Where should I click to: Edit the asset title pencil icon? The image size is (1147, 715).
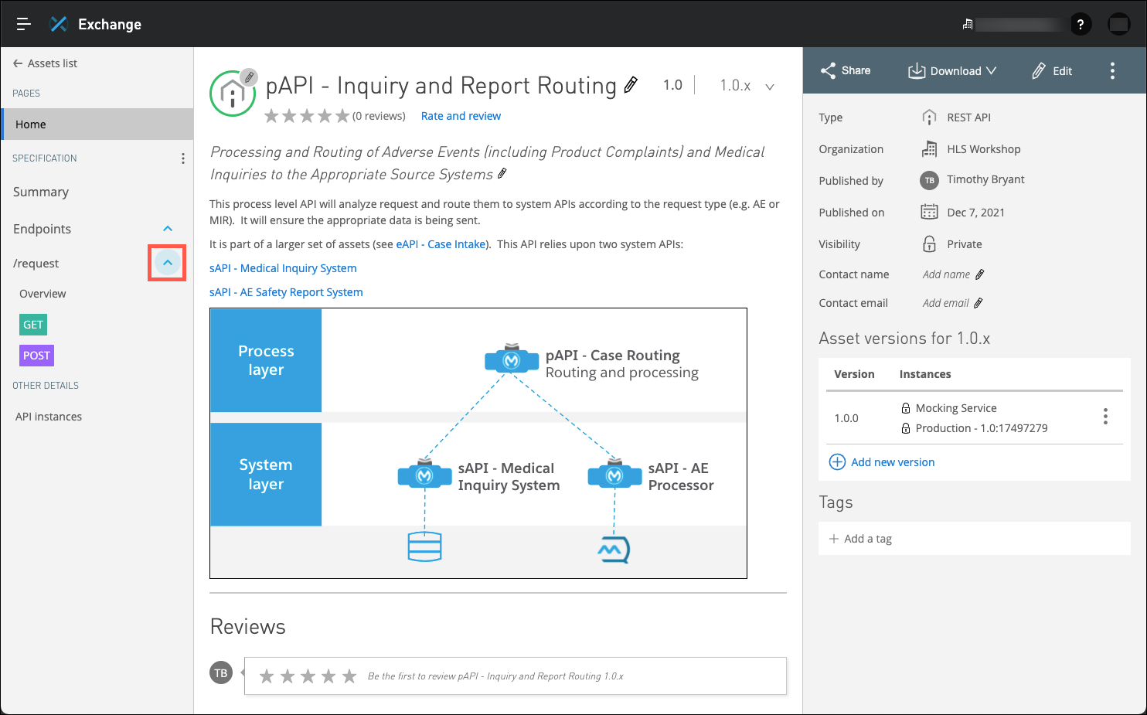(631, 85)
